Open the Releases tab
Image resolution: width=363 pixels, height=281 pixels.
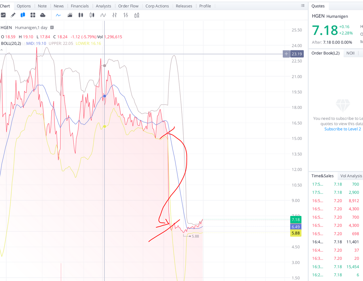184,6
